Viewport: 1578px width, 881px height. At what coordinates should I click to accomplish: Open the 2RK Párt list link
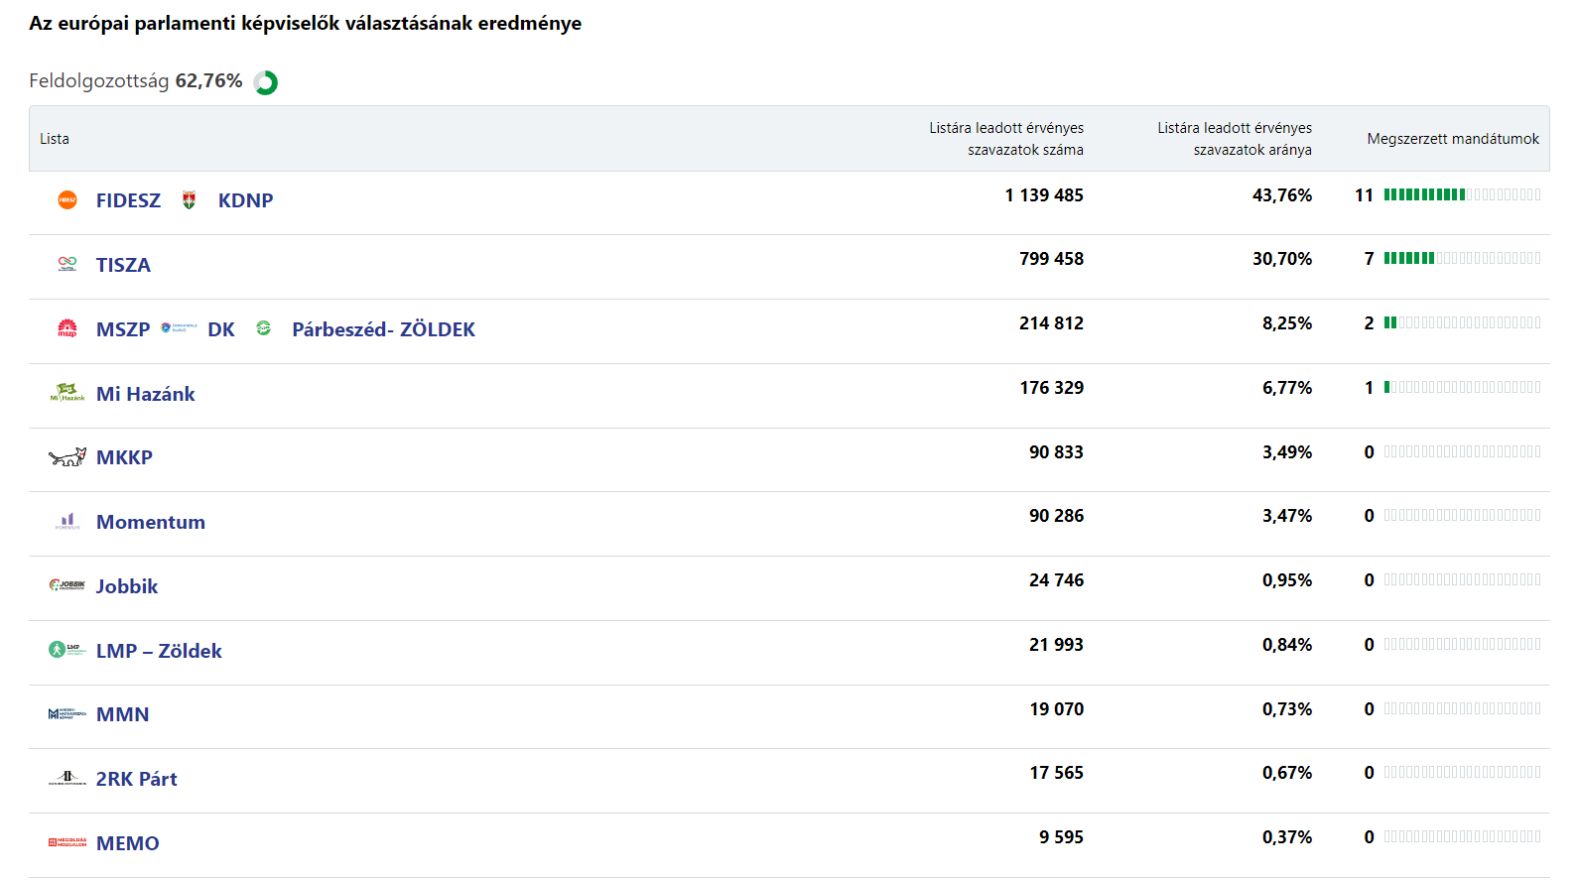(x=137, y=779)
